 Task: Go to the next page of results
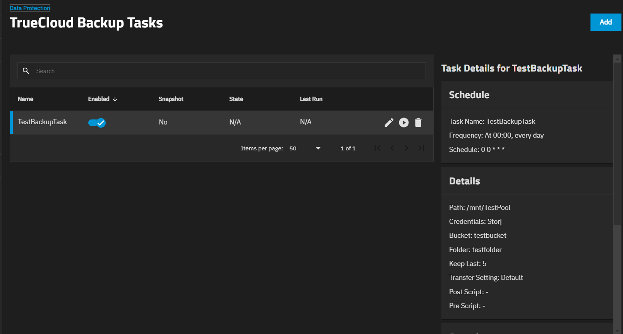click(407, 148)
